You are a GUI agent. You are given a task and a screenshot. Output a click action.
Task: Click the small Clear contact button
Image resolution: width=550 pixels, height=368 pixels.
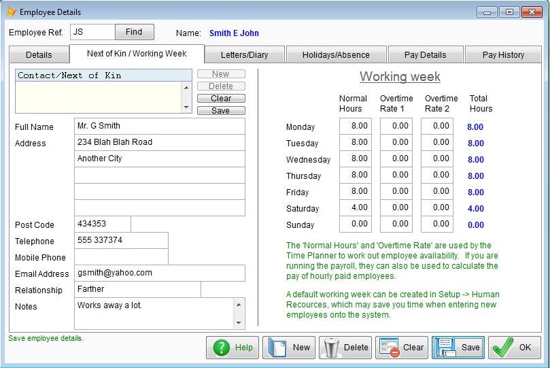[221, 98]
